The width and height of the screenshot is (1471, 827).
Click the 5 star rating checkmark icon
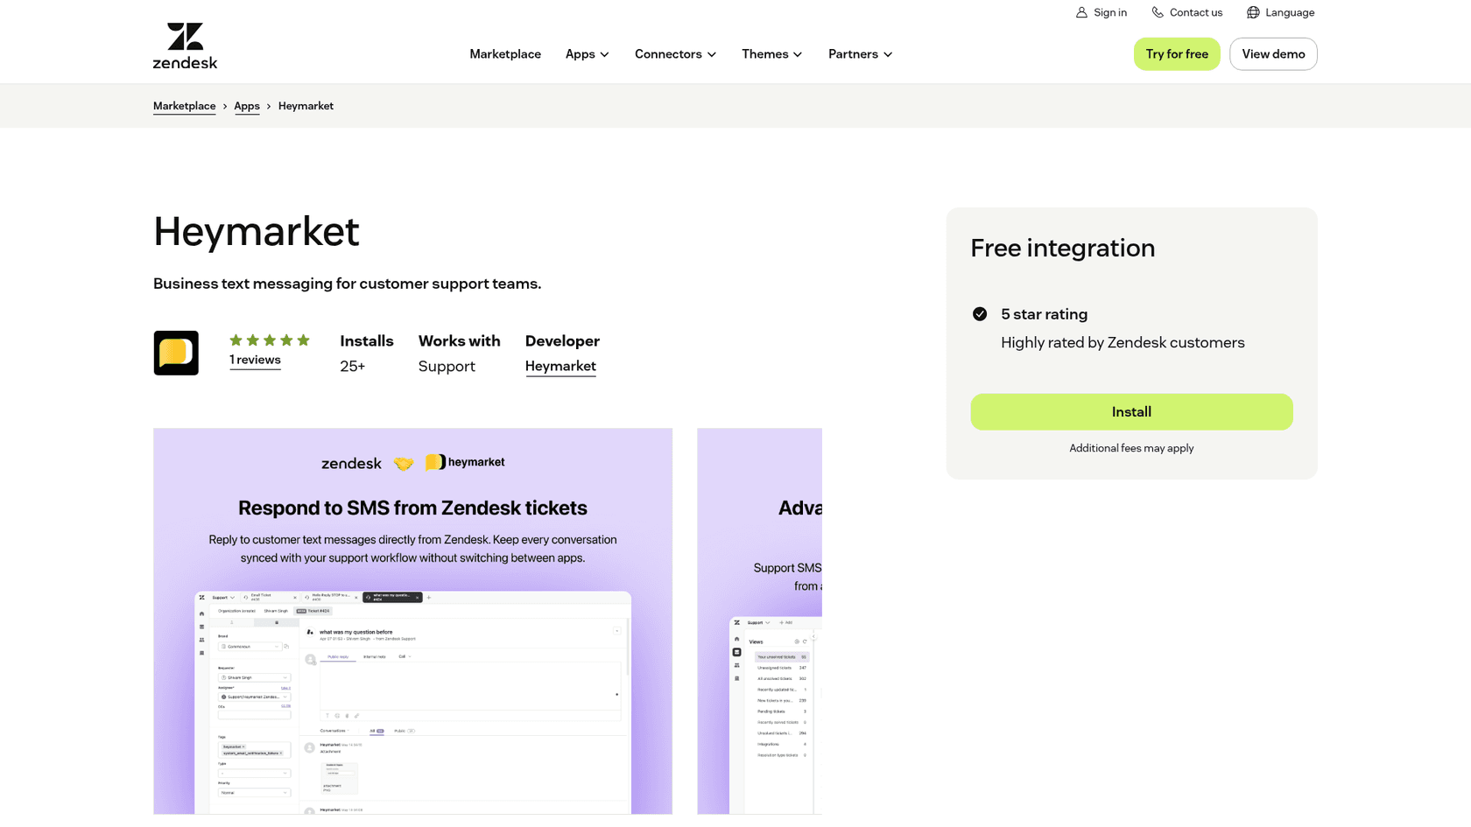click(x=980, y=314)
